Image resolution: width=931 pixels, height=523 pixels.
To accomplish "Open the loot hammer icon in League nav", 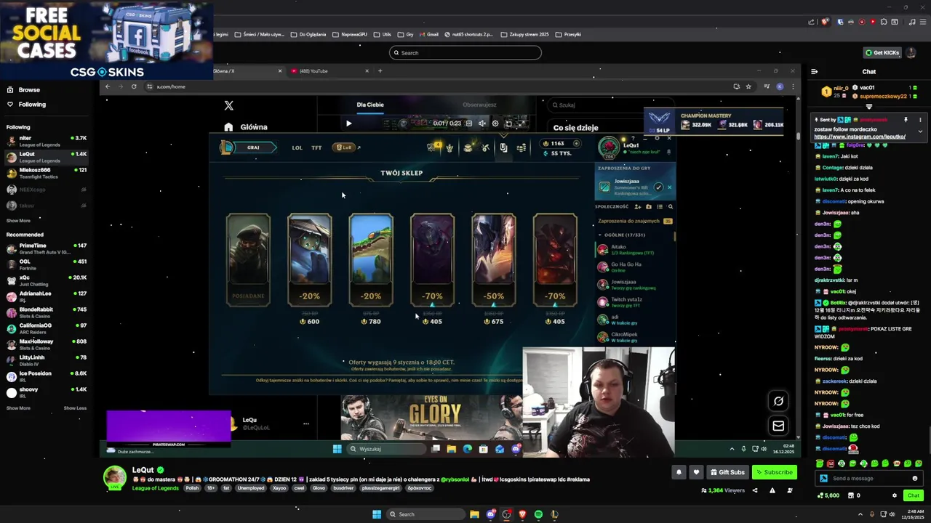I will tap(485, 147).
